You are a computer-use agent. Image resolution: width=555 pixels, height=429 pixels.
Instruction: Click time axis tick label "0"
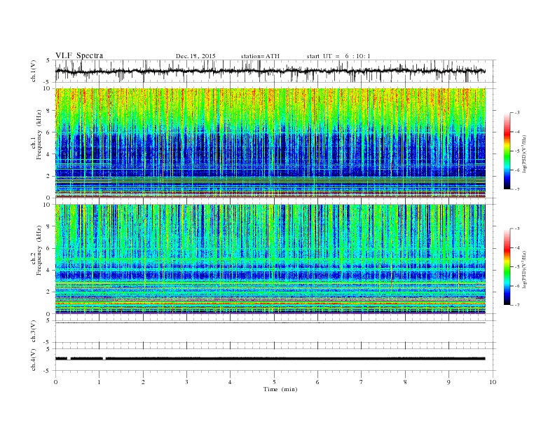pyautogui.click(x=55, y=382)
